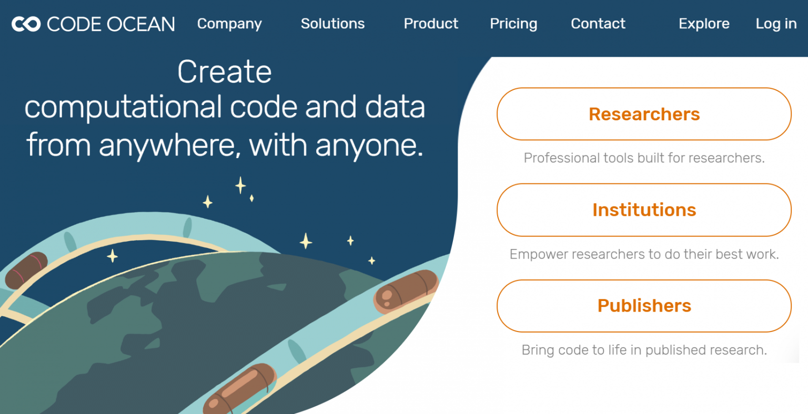This screenshot has width=808, height=414.
Task: Select the Publishers button
Action: click(x=644, y=306)
